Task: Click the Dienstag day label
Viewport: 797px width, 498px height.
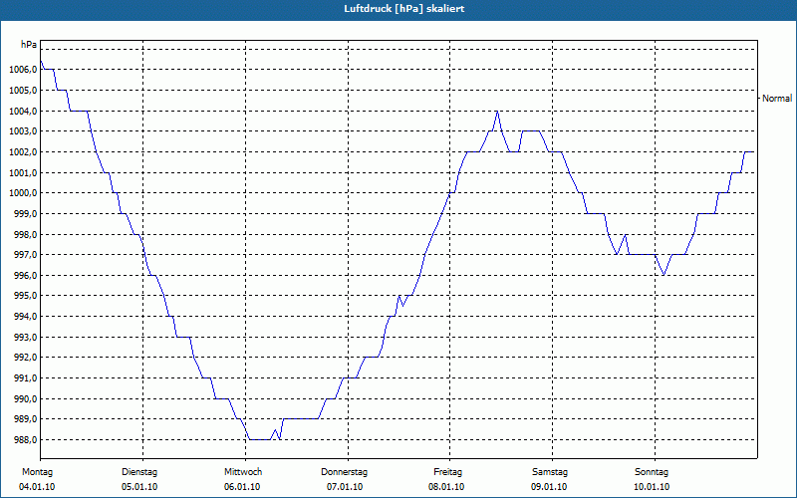Action: [x=139, y=472]
